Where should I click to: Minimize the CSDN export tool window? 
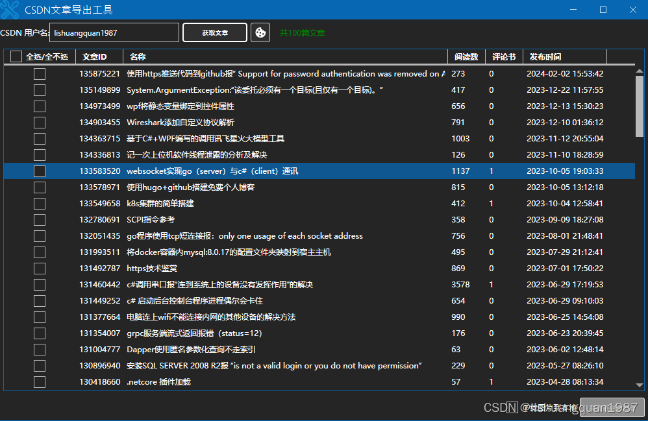[573, 10]
